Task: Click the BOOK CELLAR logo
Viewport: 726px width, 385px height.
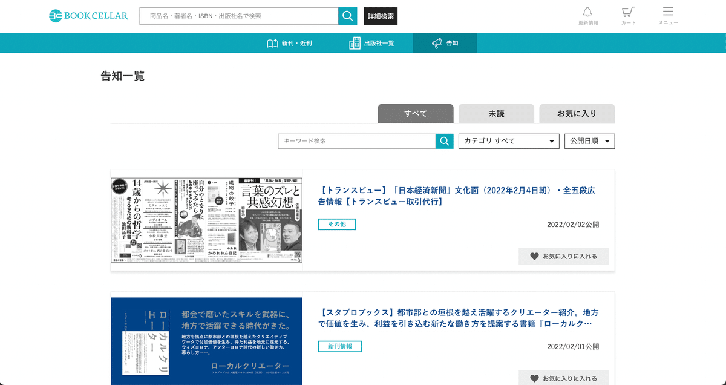Action: [88, 16]
